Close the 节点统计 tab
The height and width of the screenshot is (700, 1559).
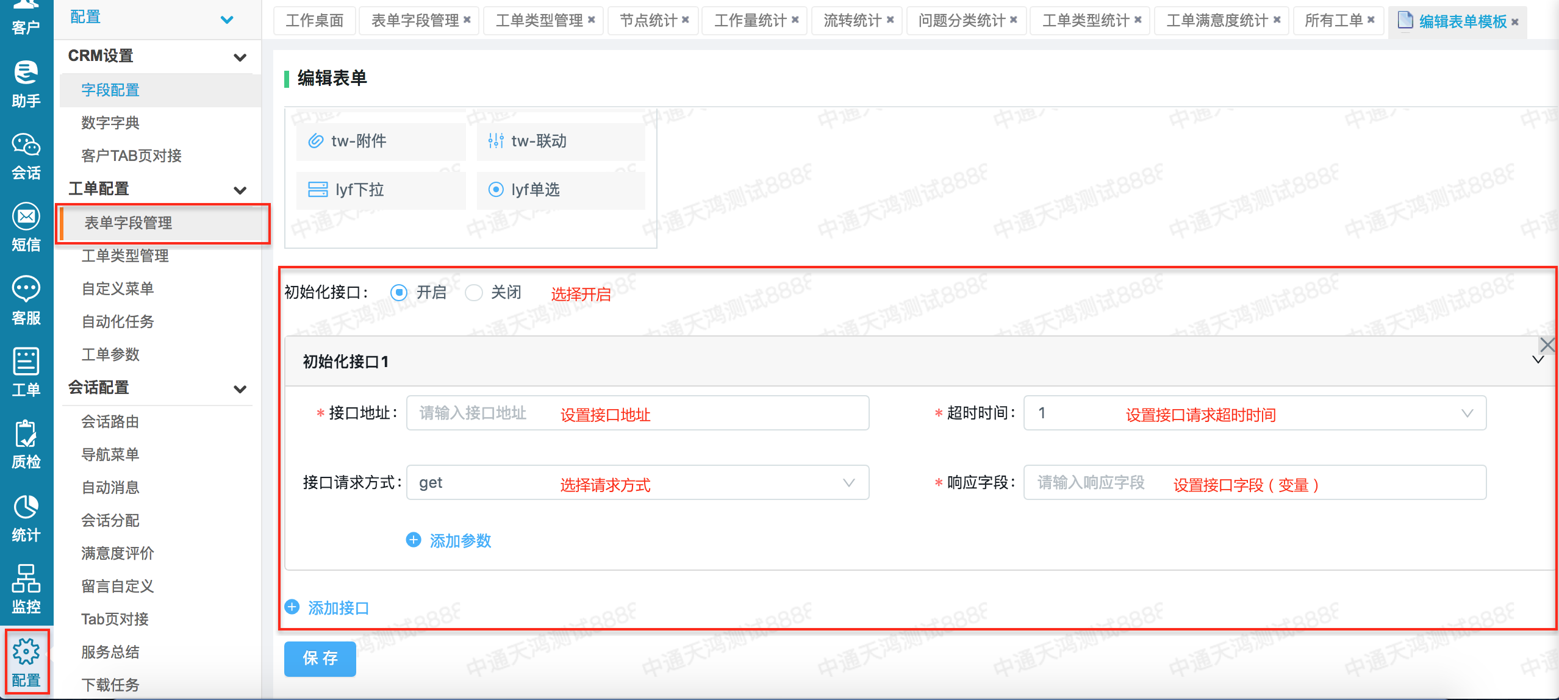[686, 20]
